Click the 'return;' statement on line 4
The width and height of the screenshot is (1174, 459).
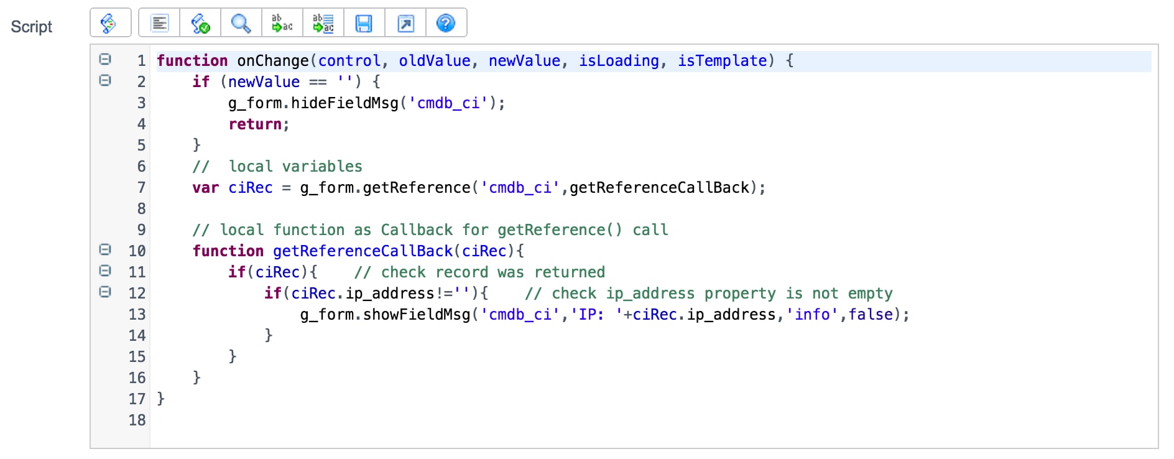(259, 124)
